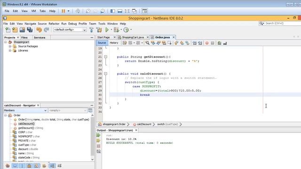301x169 pixels.
Task: Click the New Project toolbar icon
Action: click(15, 30)
